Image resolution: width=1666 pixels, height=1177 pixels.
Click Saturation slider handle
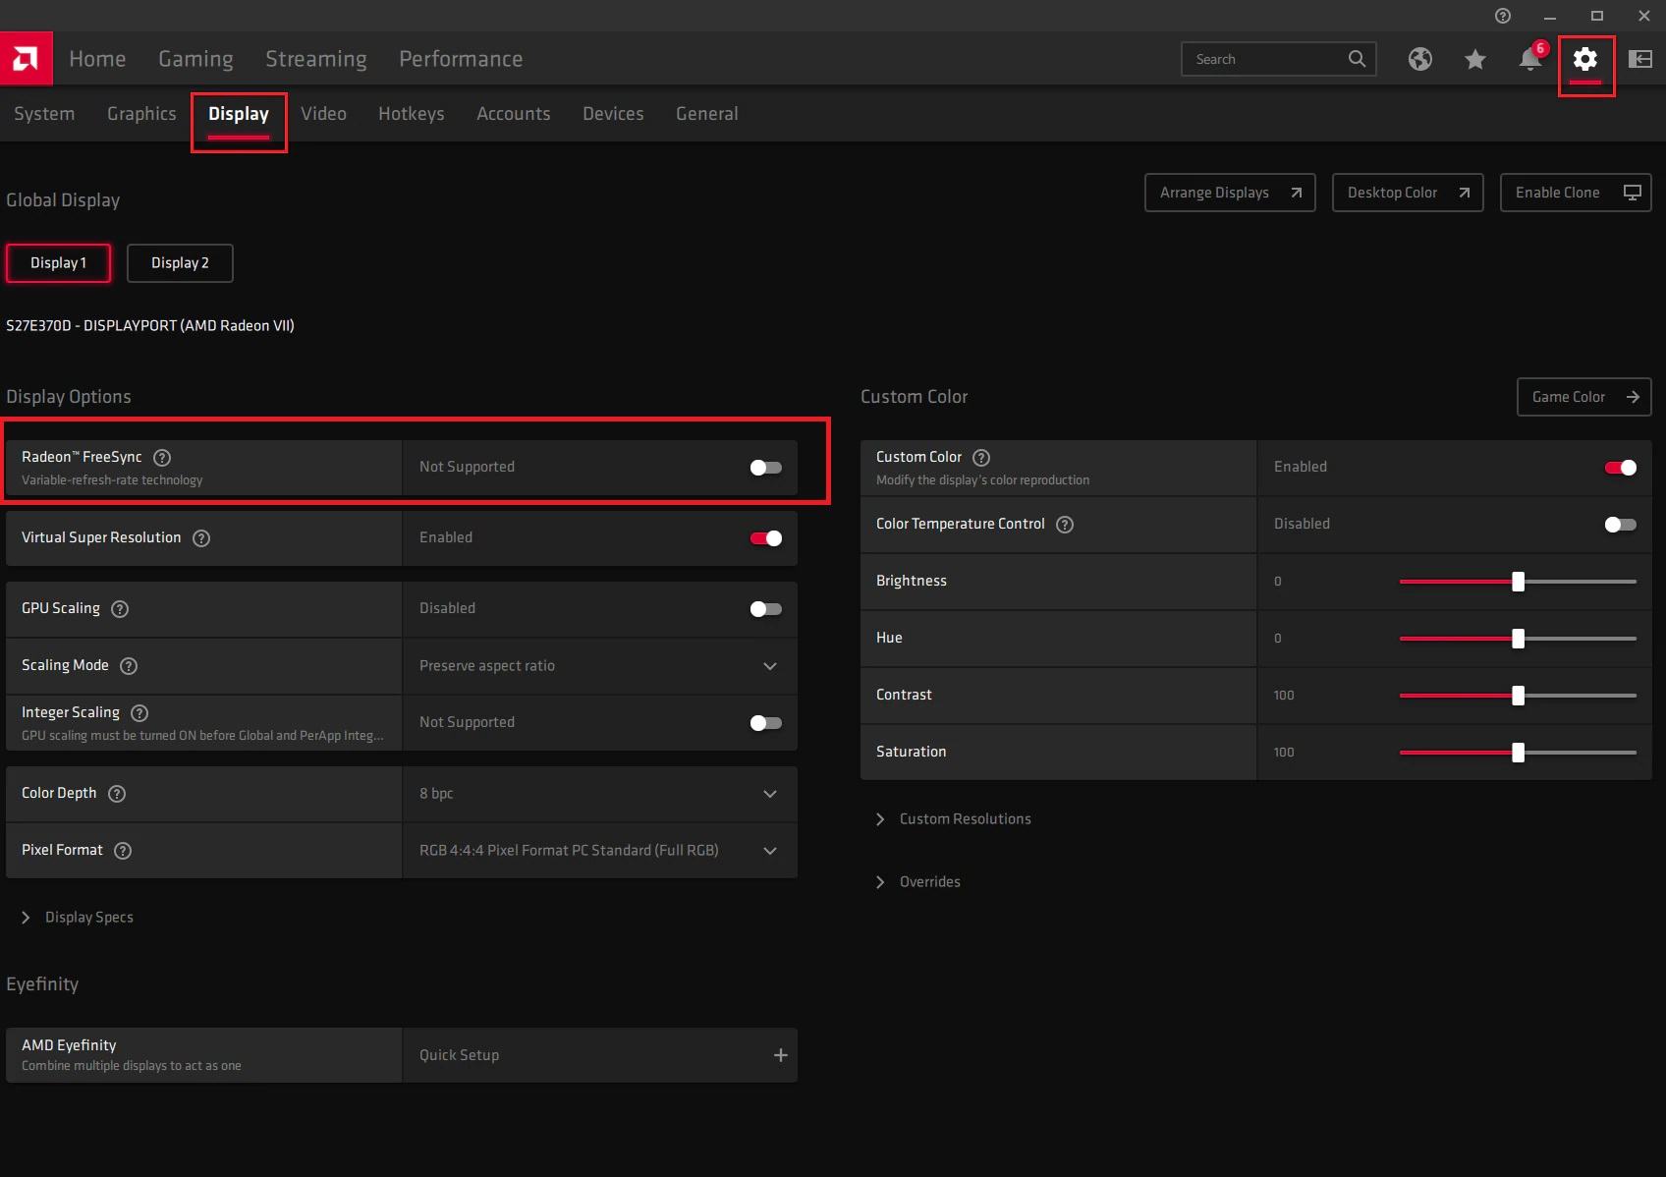tap(1519, 753)
